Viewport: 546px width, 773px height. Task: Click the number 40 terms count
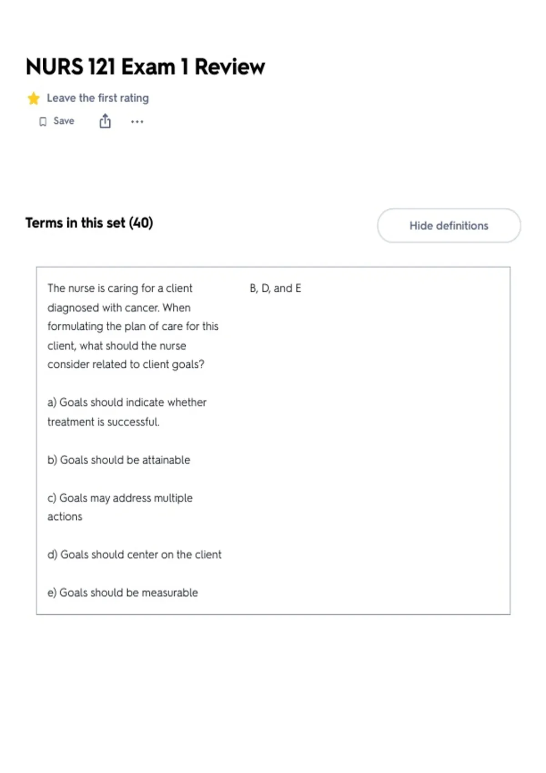coord(141,223)
